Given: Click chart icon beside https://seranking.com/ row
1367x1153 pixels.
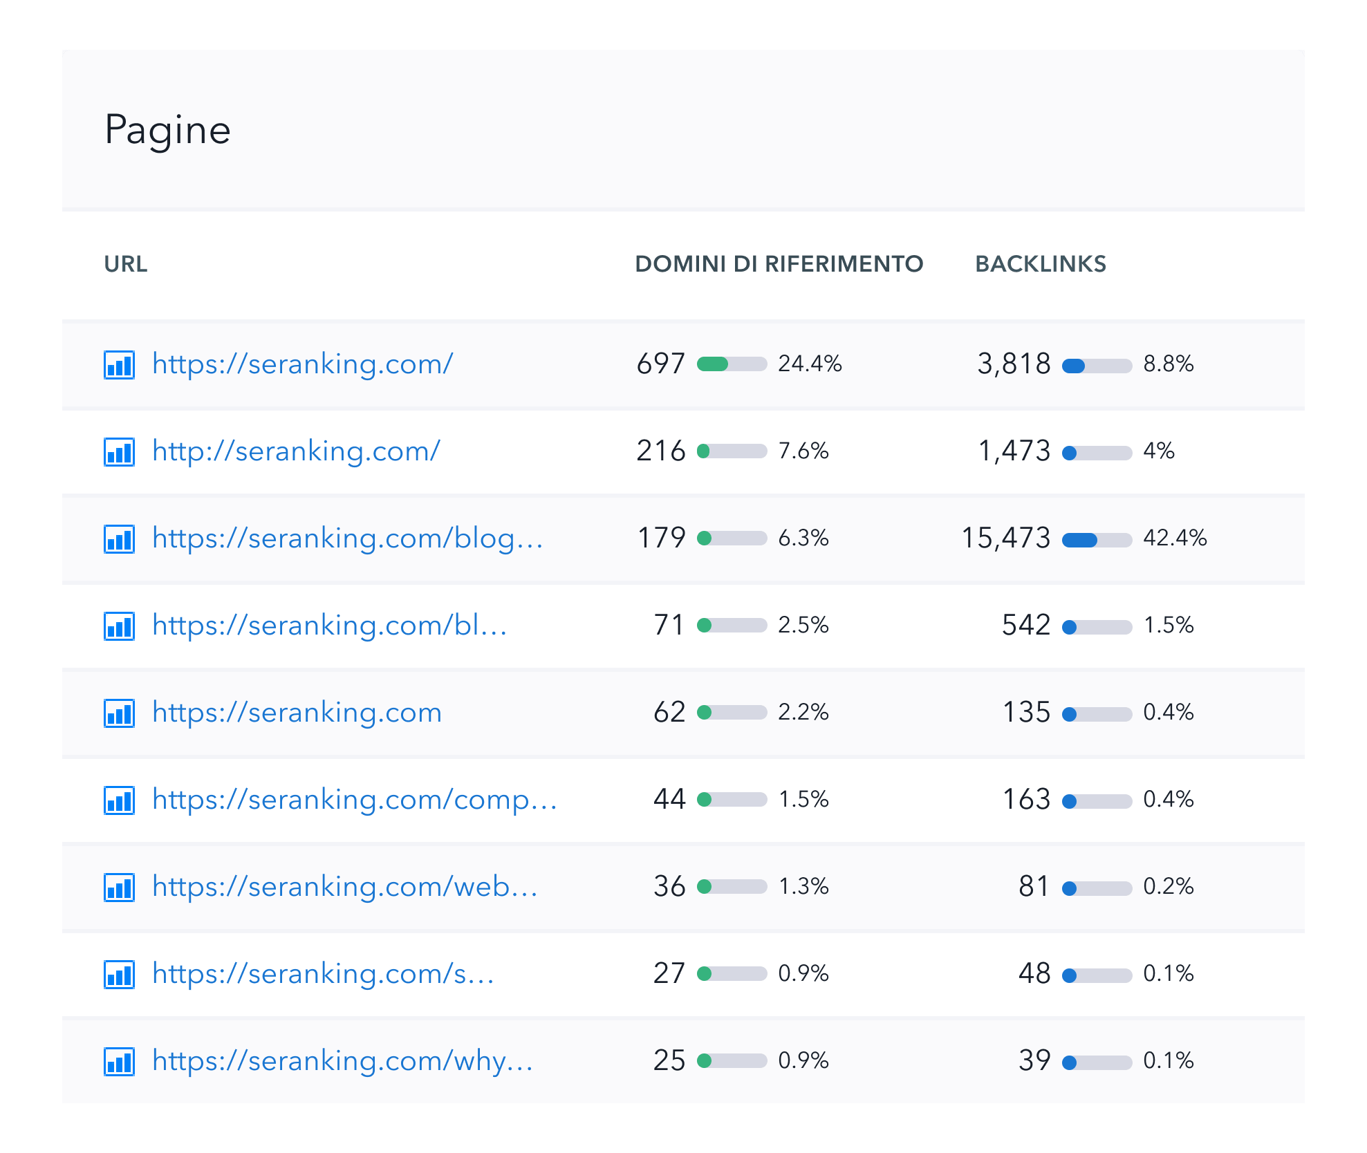Looking at the screenshot, I should pos(119,364).
